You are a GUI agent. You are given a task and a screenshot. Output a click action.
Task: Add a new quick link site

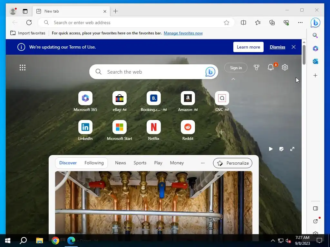pyautogui.click(x=222, y=132)
